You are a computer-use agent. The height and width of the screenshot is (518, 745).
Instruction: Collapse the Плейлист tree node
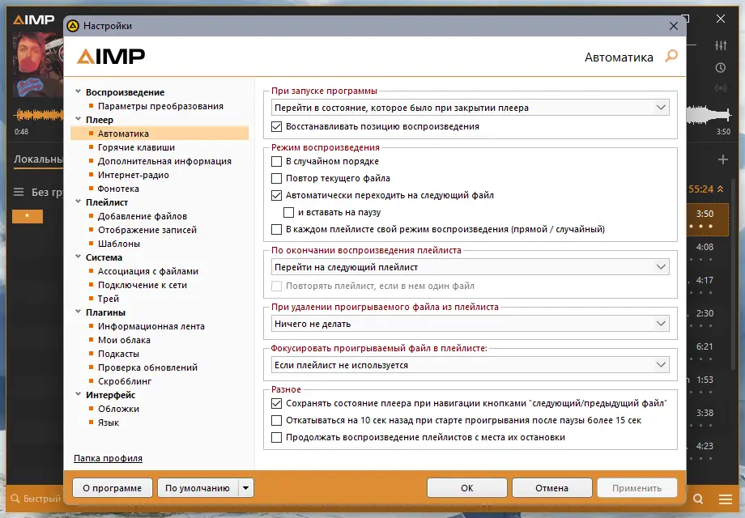79,202
